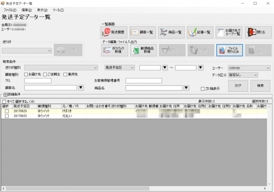This screenshot has height=192, width=274.
Task: Focus the end date input field
Action: (x=186, y=68)
